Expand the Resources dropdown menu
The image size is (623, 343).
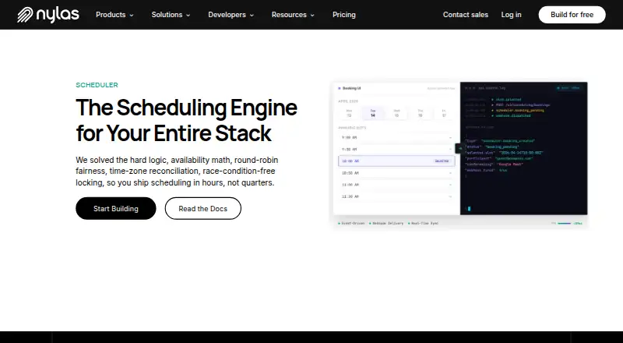[293, 15]
